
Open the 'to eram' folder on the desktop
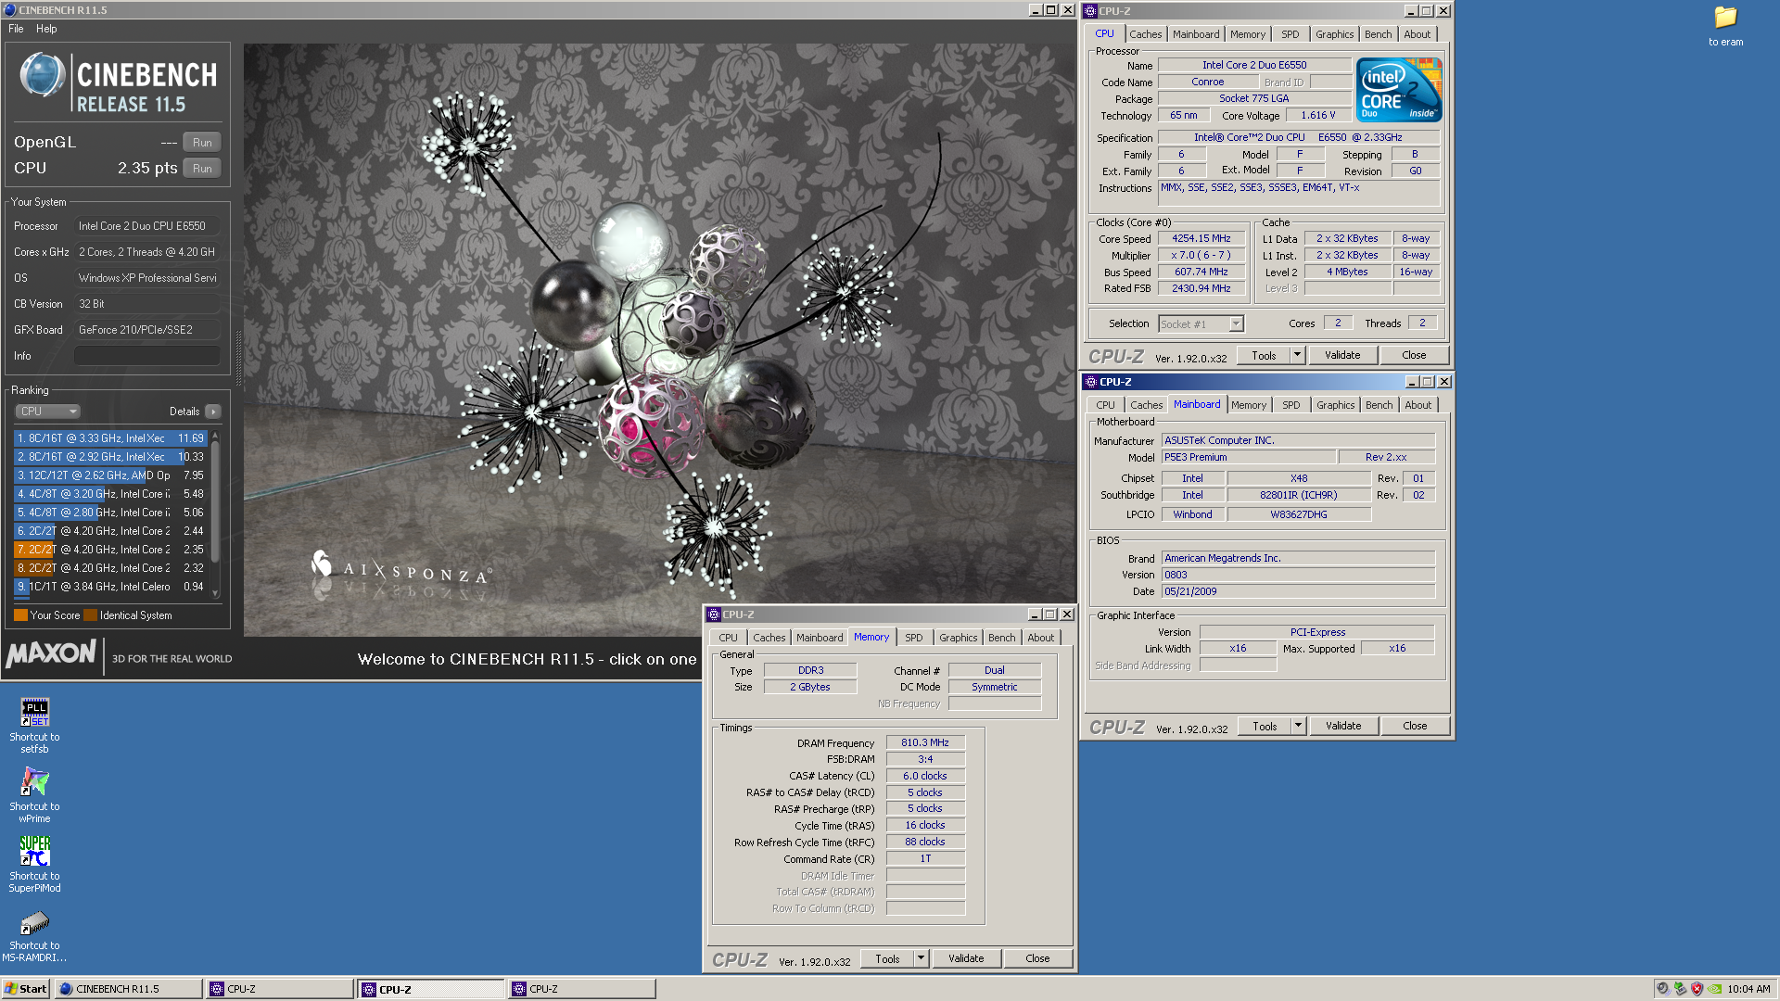point(1725,26)
